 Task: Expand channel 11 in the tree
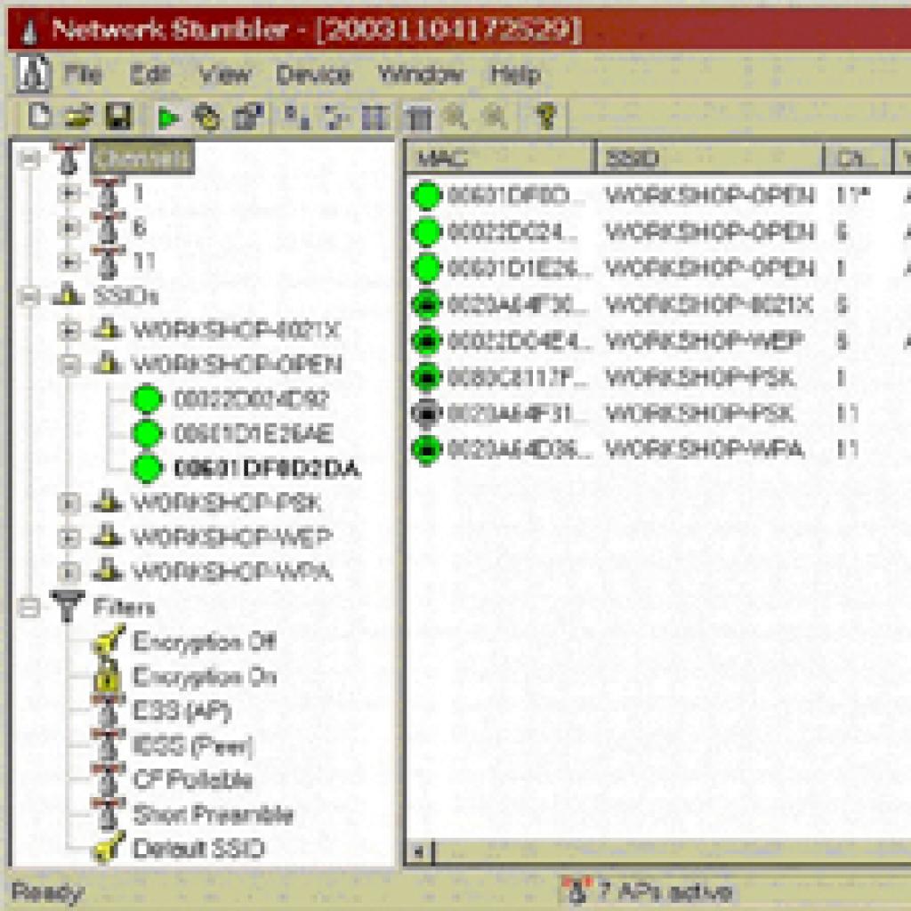[69, 262]
